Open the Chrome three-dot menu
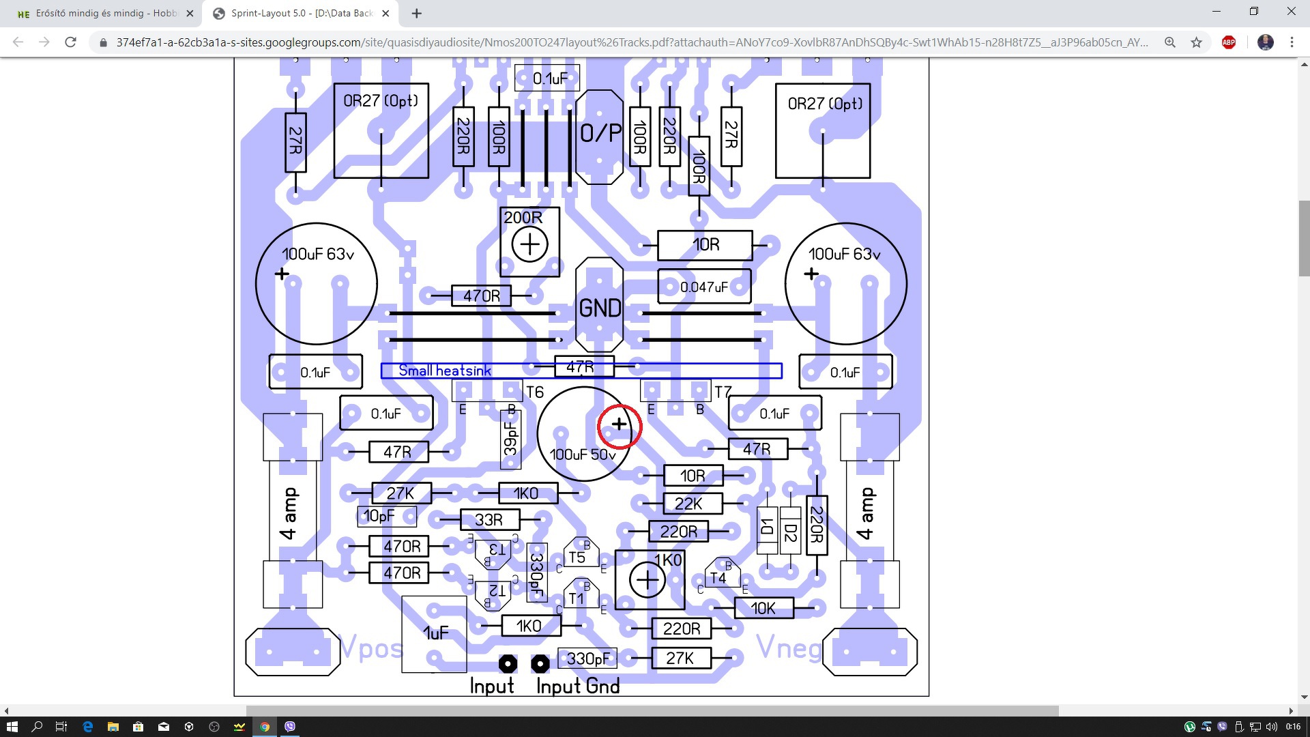The image size is (1310, 737). click(1292, 42)
